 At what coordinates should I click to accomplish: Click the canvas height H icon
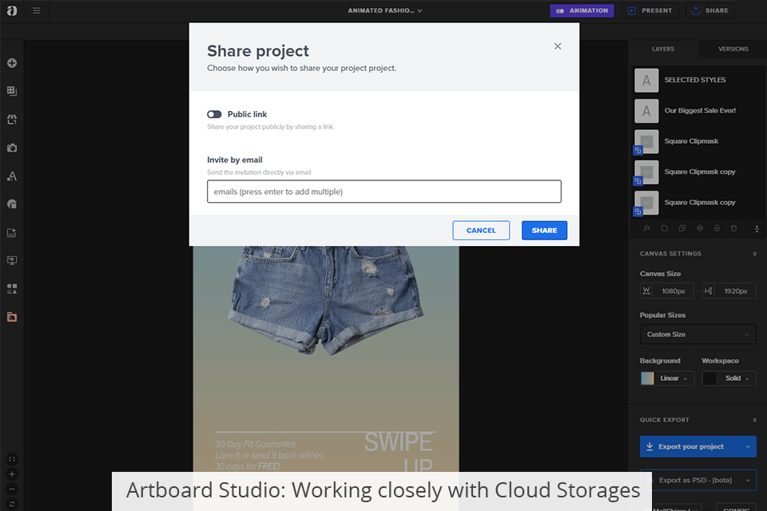[x=708, y=291]
